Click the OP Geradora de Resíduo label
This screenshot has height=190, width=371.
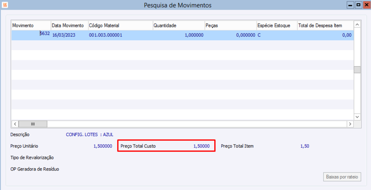(x=35, y=169)
